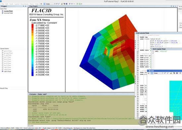The image size is (182, 130).
Task: Activate the Edit tutorial.f3dat window title
Action: click(143, 33)
